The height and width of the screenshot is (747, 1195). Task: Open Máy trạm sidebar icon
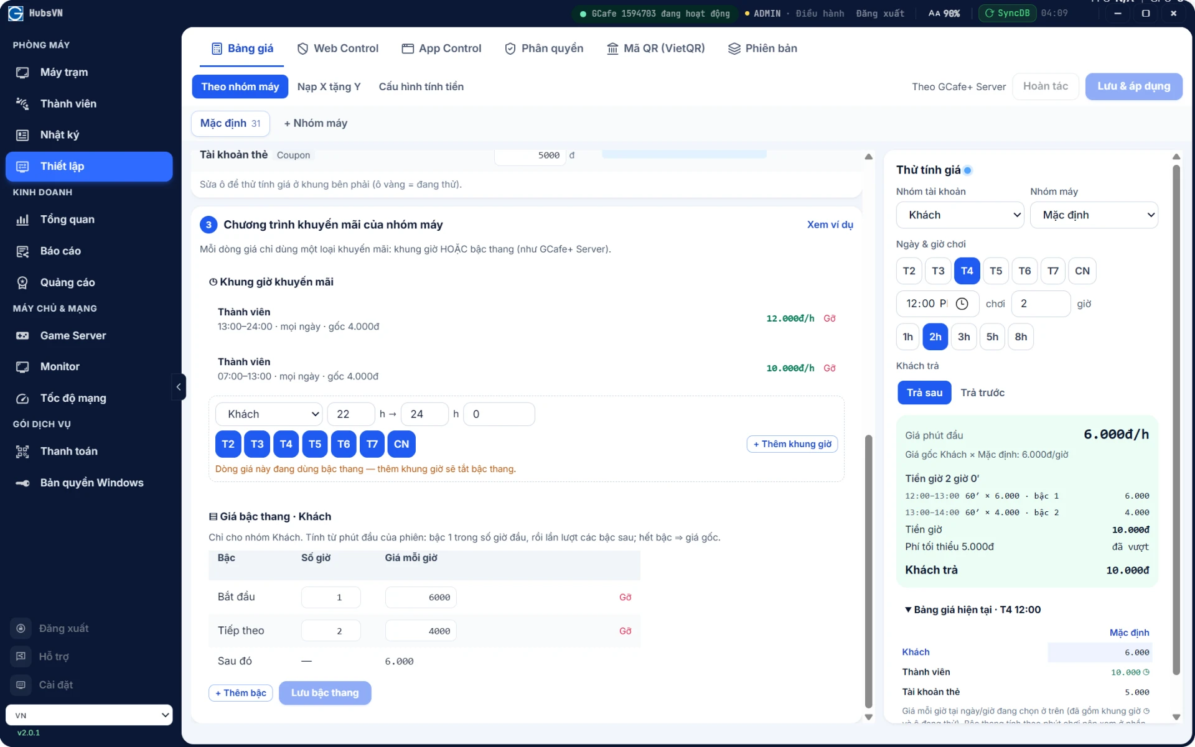(22, 72)
